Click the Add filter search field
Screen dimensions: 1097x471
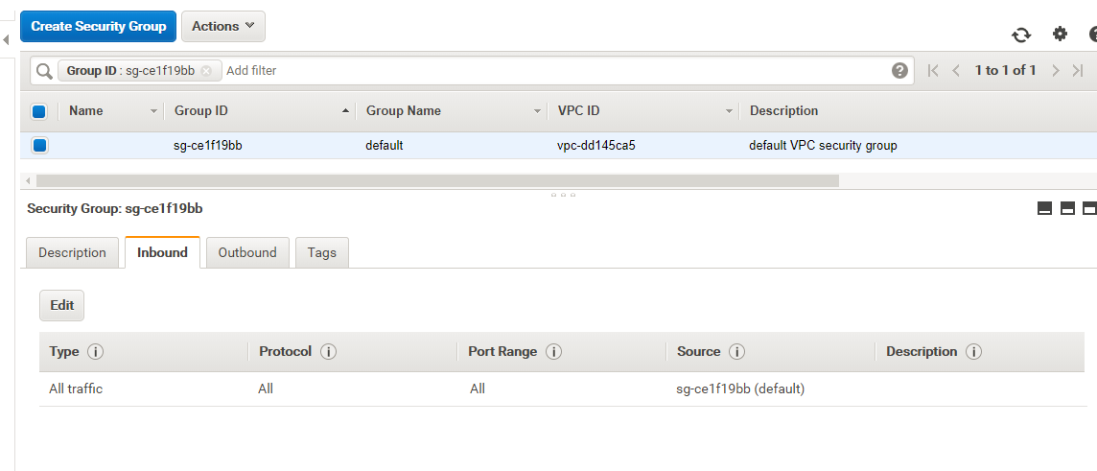point(556,70)
